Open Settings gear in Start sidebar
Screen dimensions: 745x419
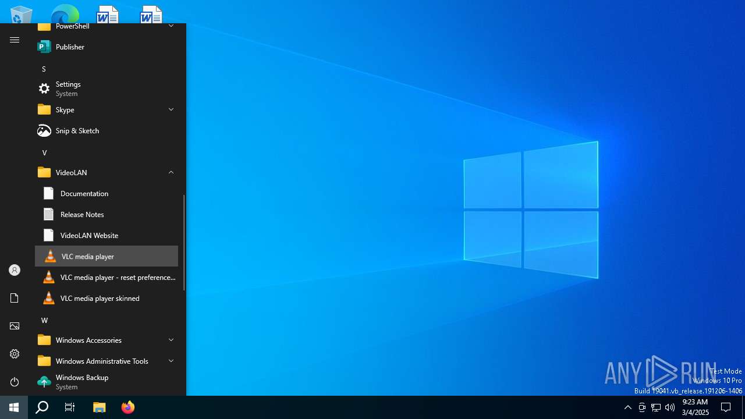[x=15, y=354]
